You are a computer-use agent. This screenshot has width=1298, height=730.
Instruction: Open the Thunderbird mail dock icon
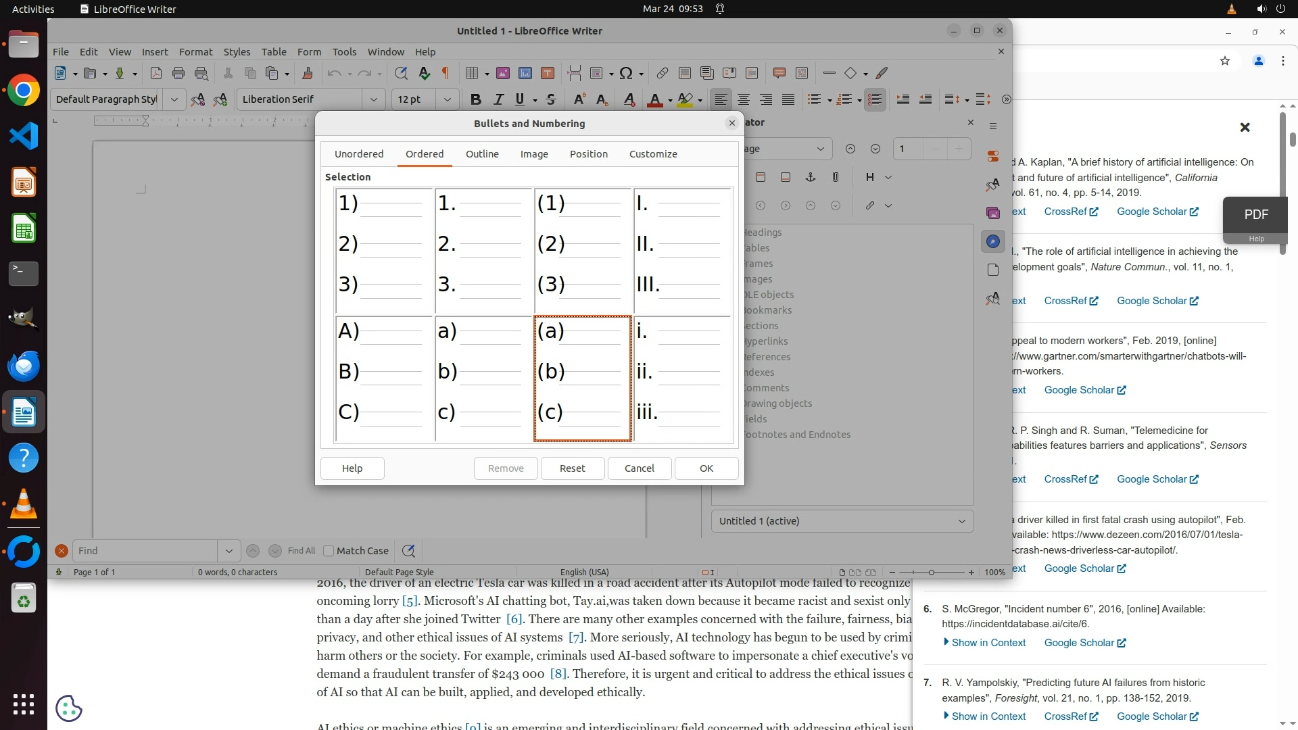point(24,366)
